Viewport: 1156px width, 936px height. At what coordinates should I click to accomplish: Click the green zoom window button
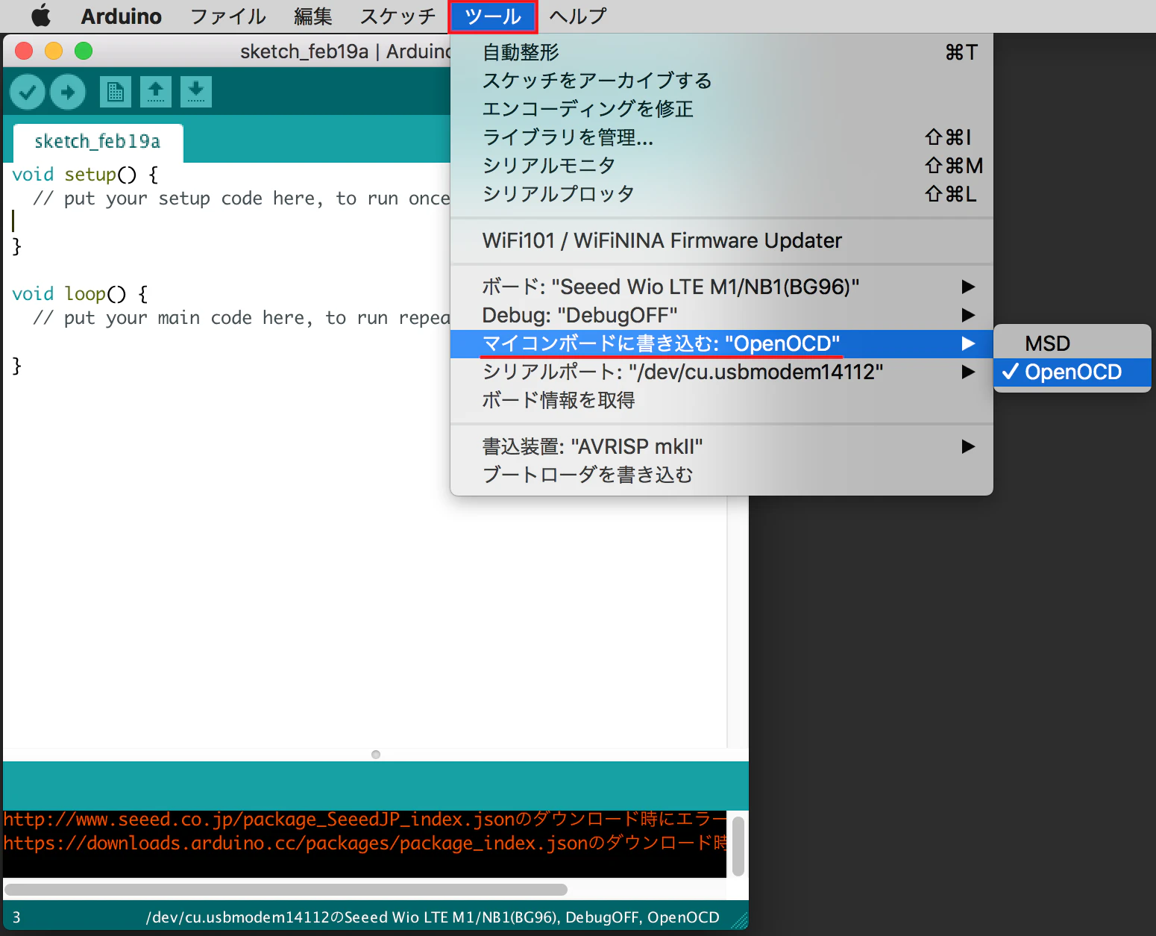coord(84,51)
